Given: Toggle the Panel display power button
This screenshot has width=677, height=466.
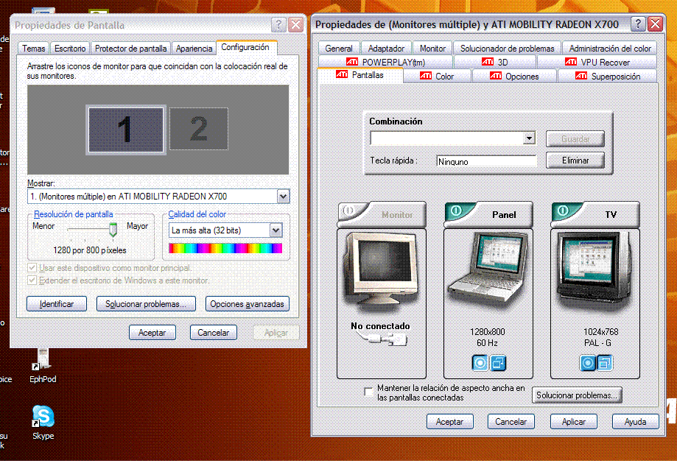Looking at the screenshot, I should coord(456,211).
